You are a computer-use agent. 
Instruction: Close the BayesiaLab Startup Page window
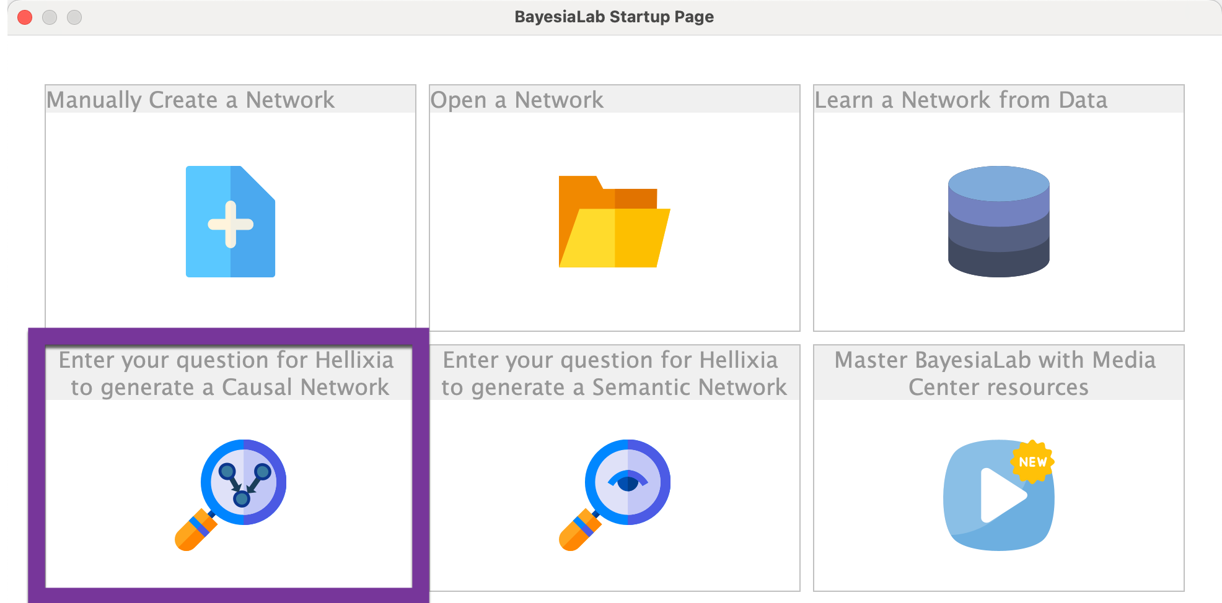(x=25, y=17)
